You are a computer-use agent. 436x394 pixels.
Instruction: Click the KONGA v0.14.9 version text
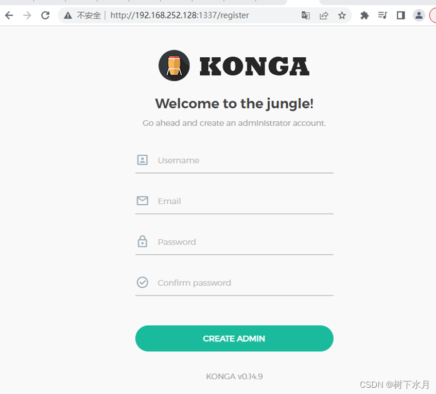(234, 376)
